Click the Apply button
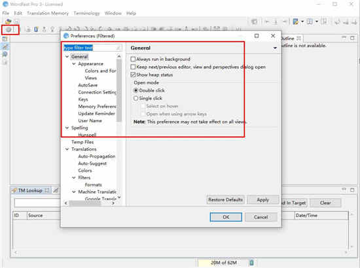360x268 pixels. [263, 199]
